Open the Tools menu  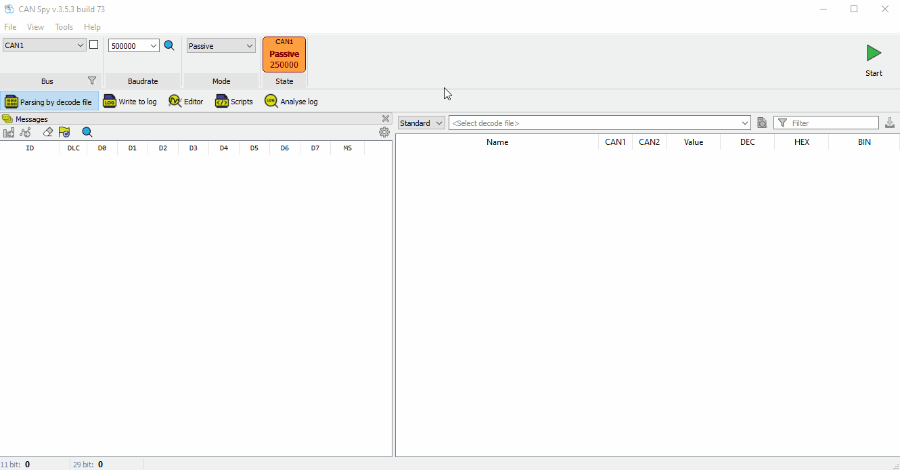[64, 27]
